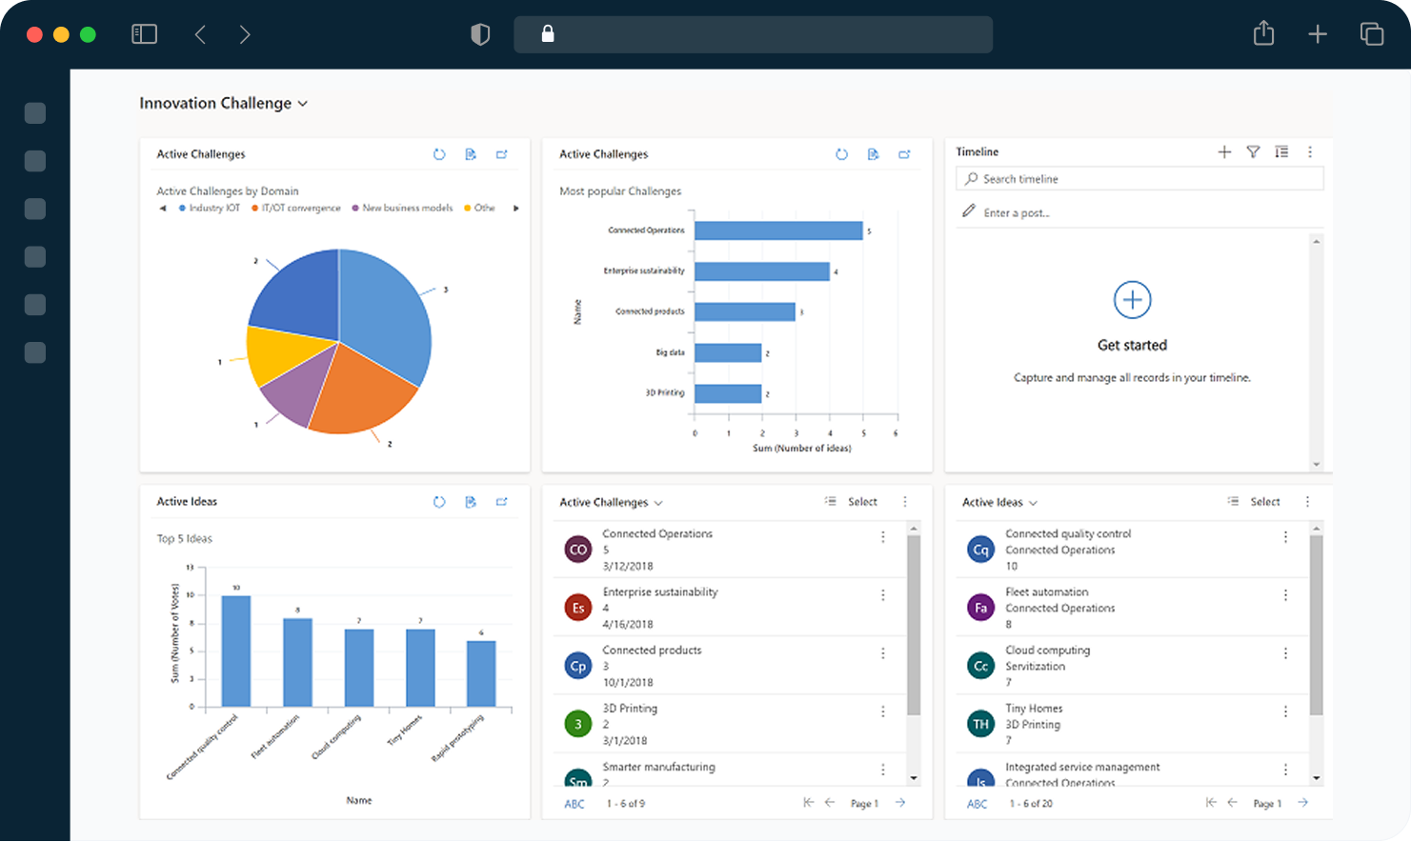Screen dimensions: 1411x842
Task: Open more options for Connected Operations row
Action: pos(883,537)
